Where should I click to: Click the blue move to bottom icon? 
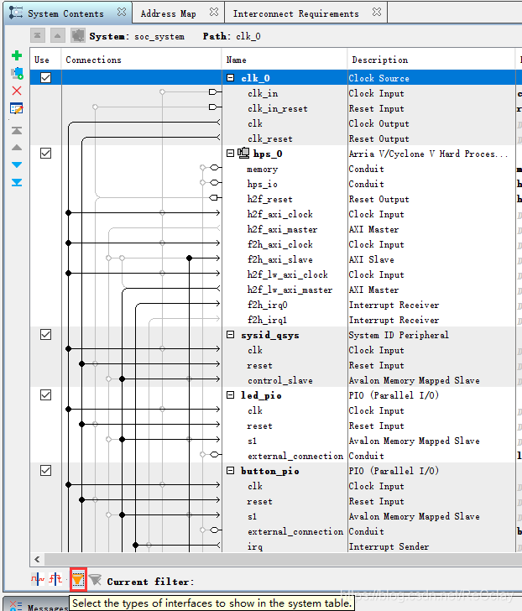tap(17, 182)
